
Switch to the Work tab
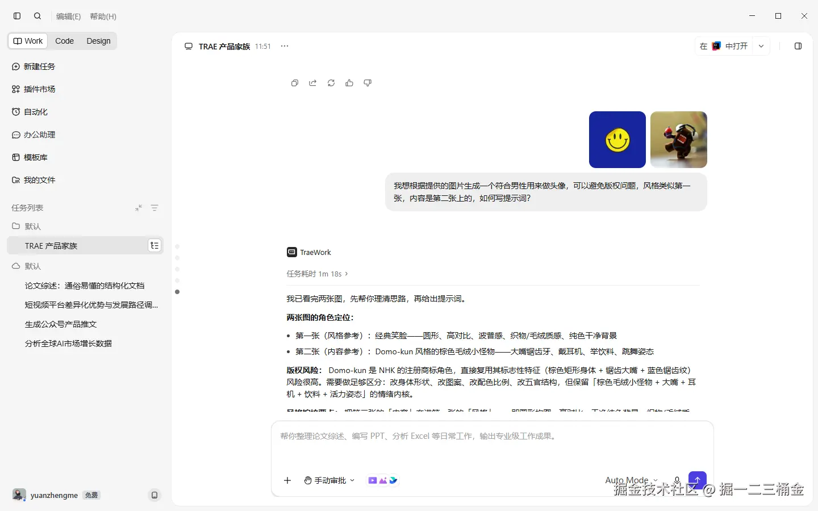[x=28, y=41]
